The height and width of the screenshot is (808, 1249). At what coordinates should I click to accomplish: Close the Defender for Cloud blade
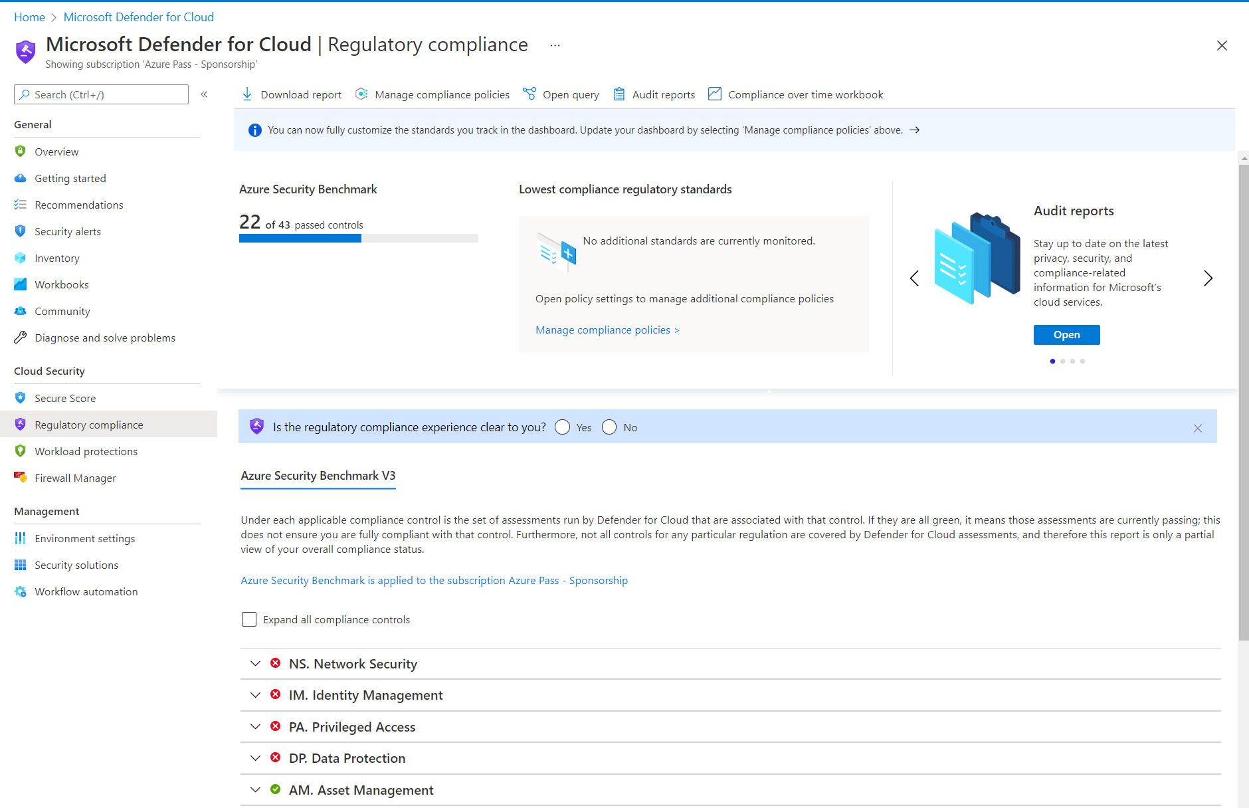1222,45
